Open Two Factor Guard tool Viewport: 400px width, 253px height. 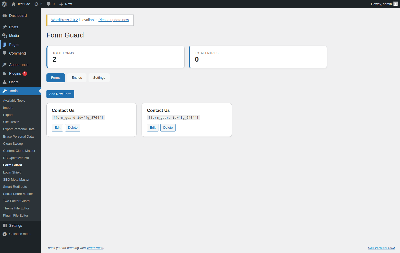pyautogui.click(x=16, y=201)
